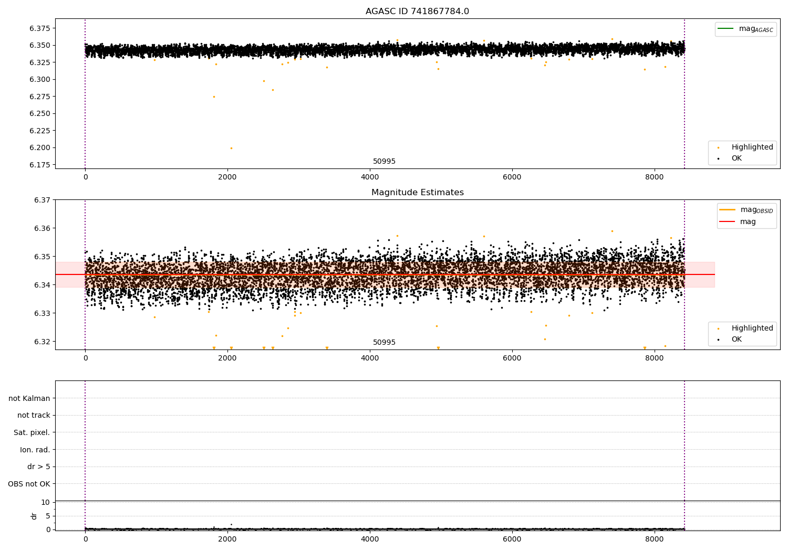Click the 'Ion. rad.' row label

[35, 450]
